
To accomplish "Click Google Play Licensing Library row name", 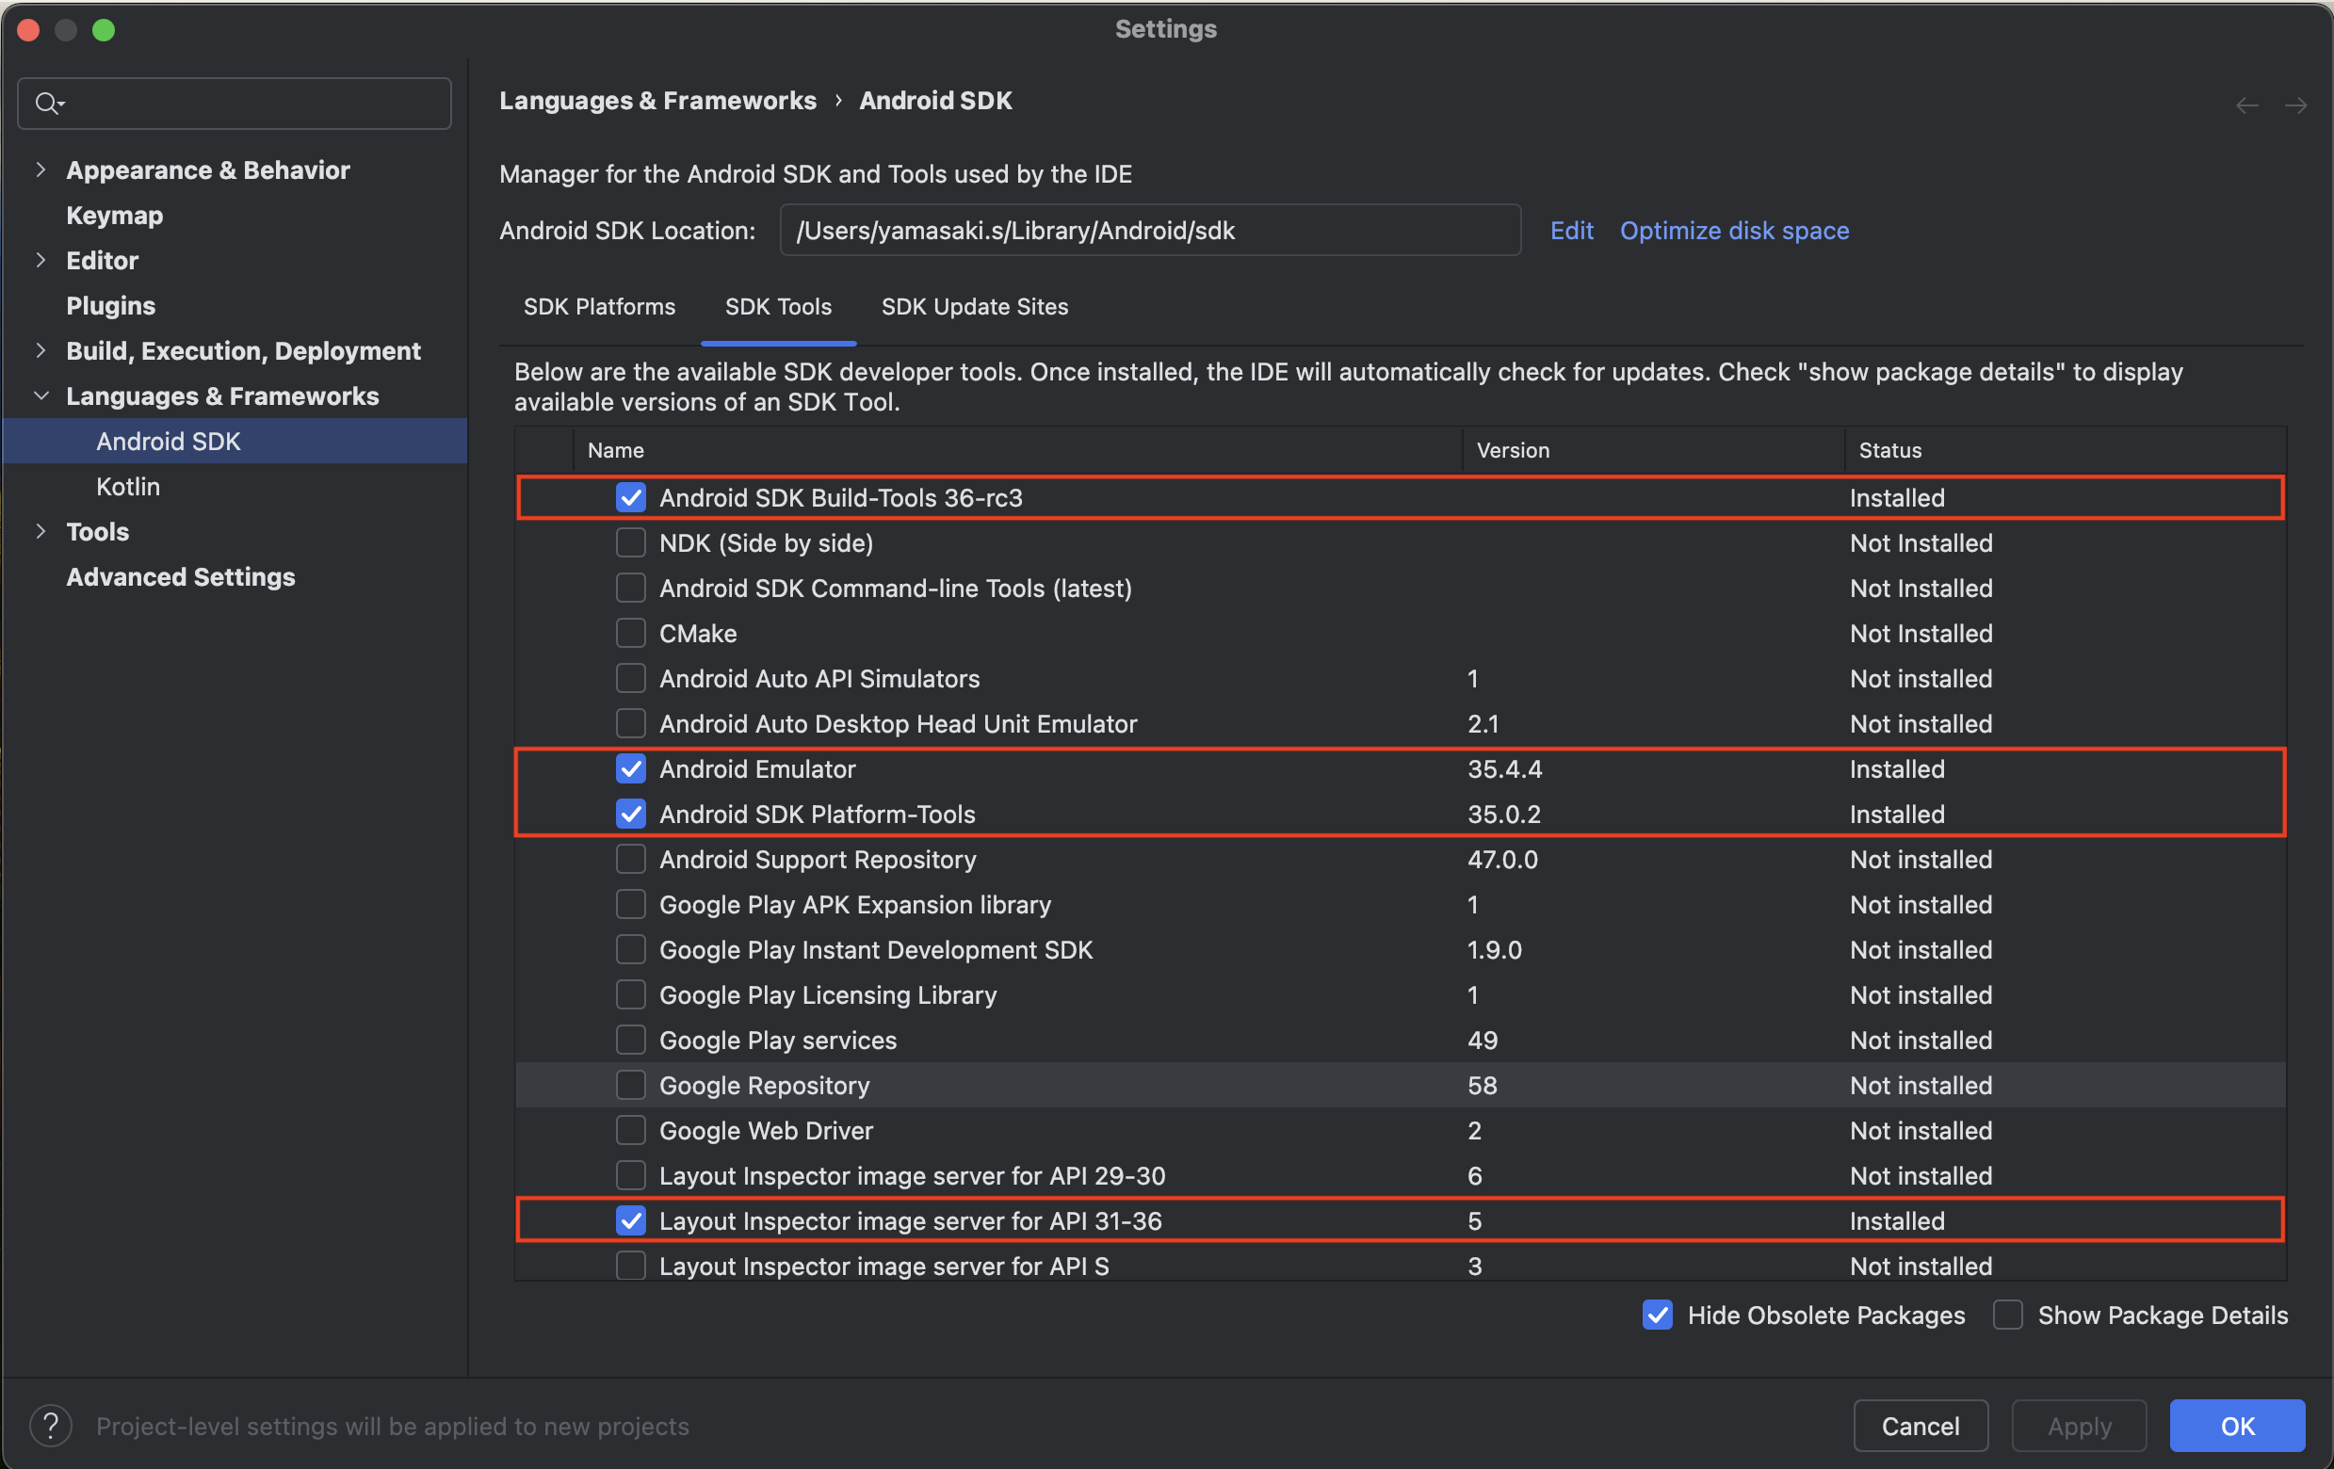I will 828,995.
